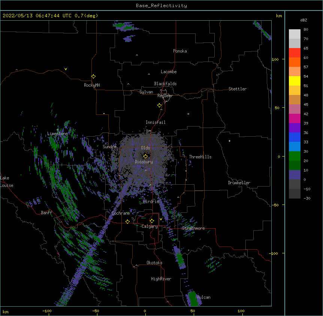Click the ThreeHills town label
The height and width of the screenshot is (316, 323).
point(200,157)
